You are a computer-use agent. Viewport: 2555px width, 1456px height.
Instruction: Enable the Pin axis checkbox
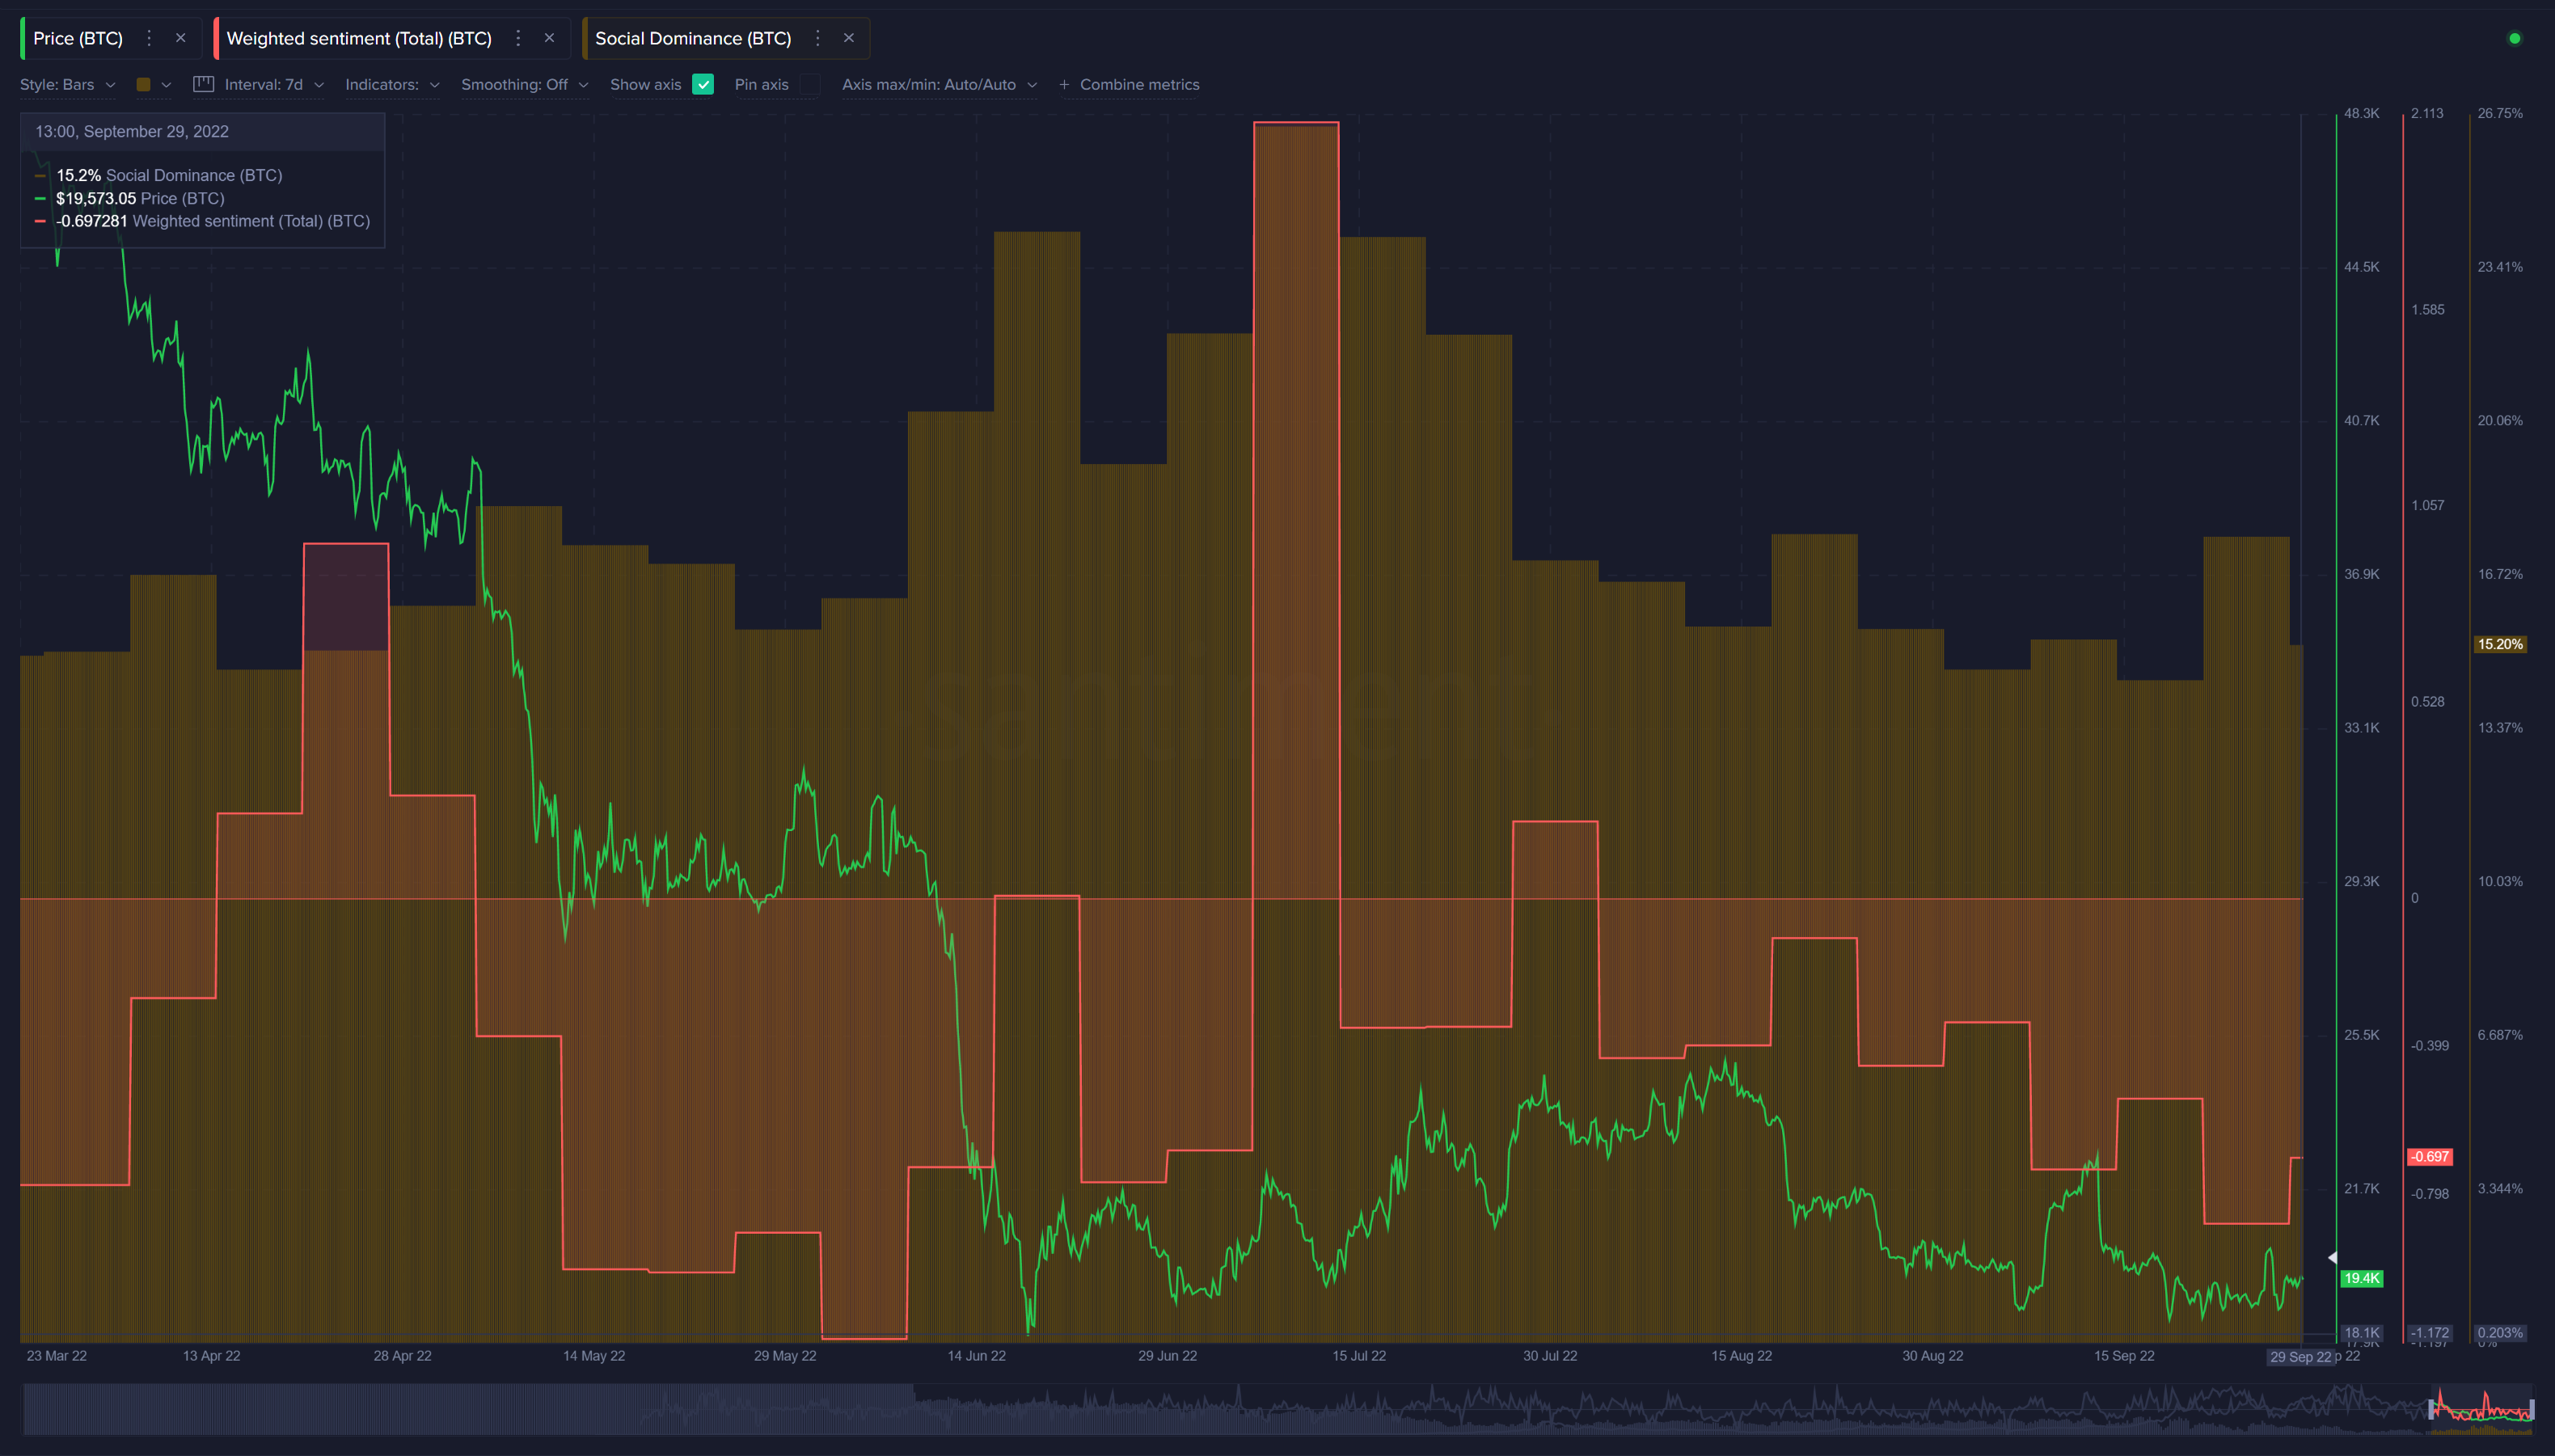[810, 85]
